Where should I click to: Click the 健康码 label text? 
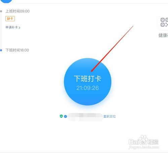(x=163, y=36)
